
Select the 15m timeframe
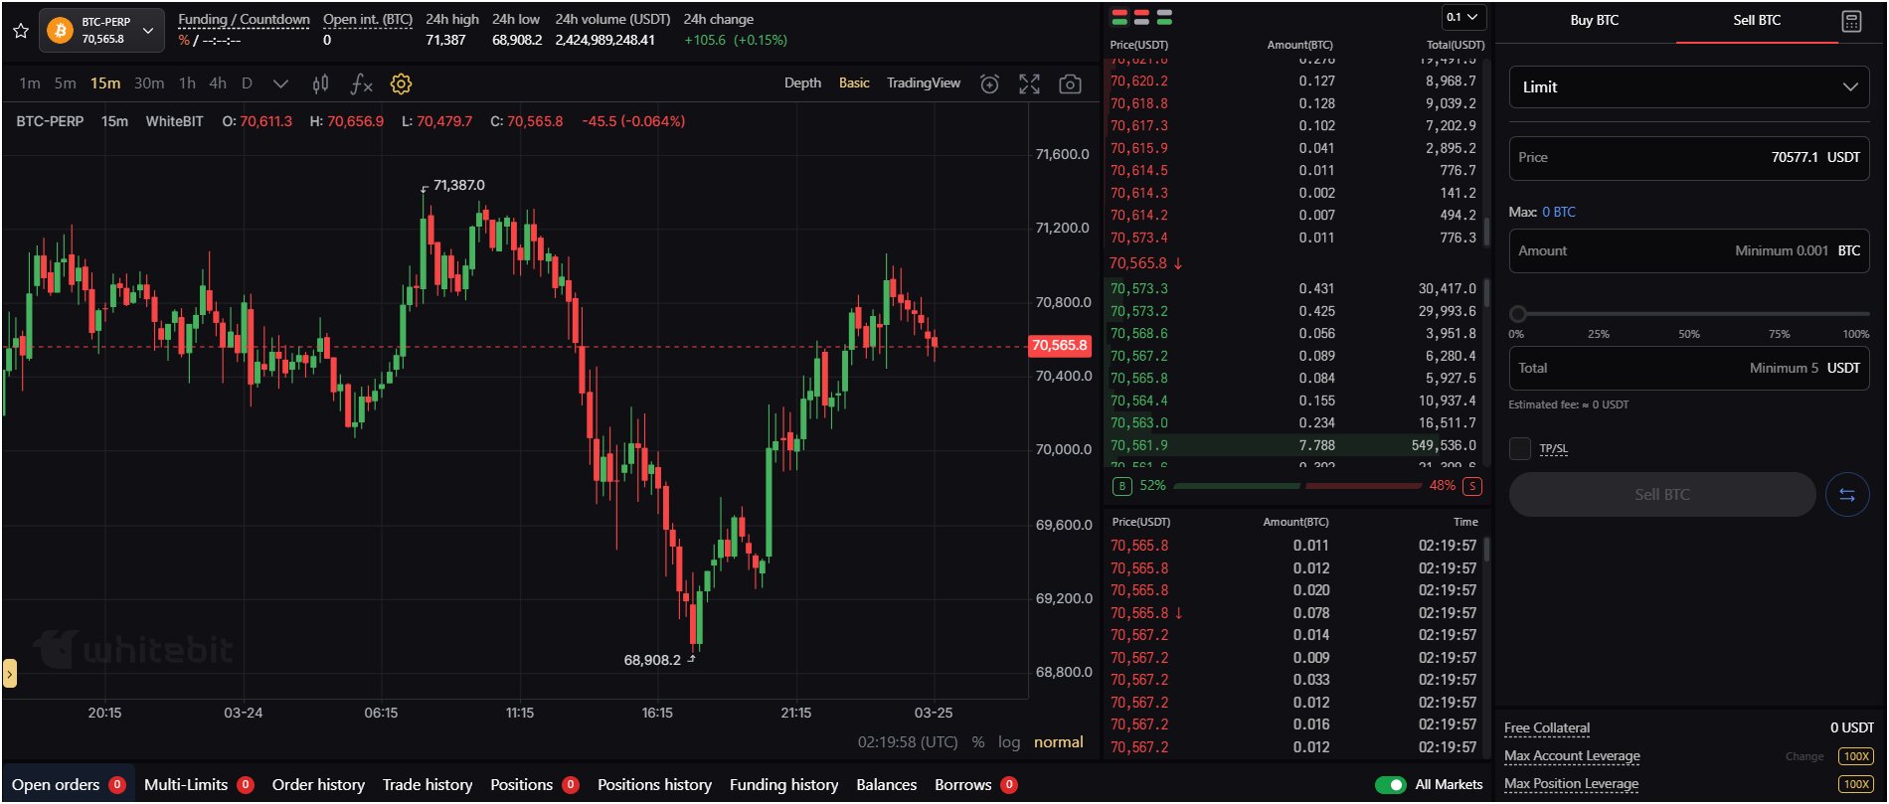coord(105,83)
